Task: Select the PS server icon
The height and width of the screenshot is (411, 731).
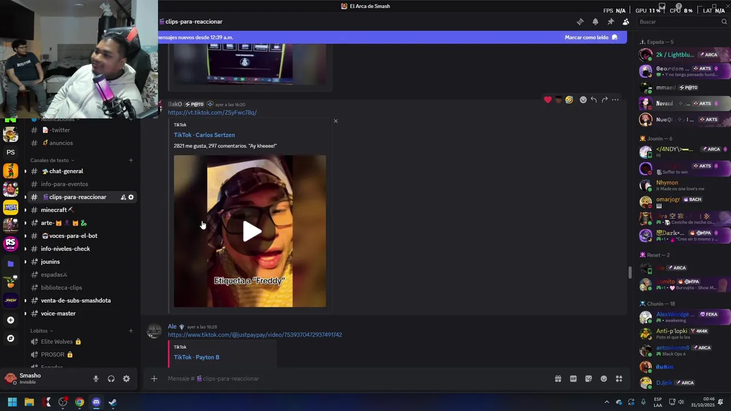Action: (x=10, y=152)
